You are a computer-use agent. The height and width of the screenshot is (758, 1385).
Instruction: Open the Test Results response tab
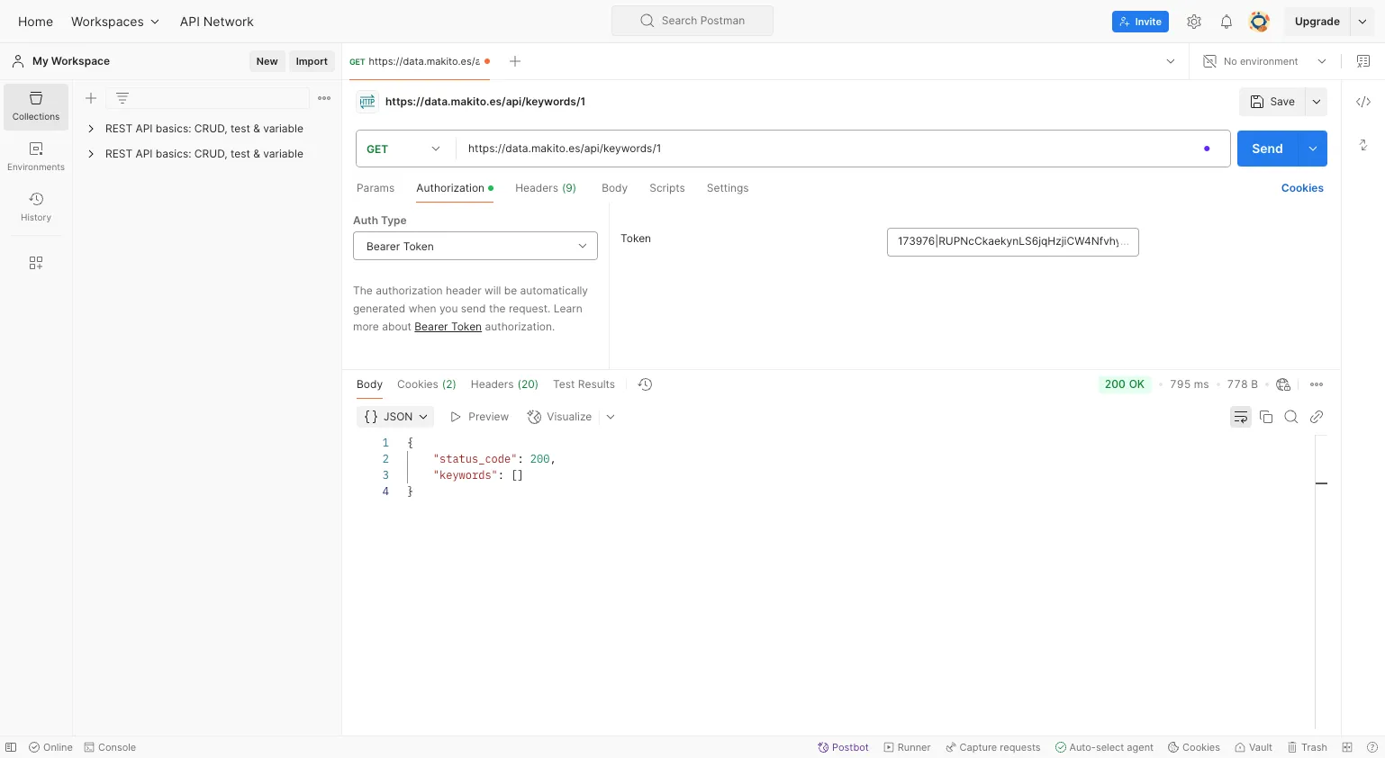click(584, 384)
